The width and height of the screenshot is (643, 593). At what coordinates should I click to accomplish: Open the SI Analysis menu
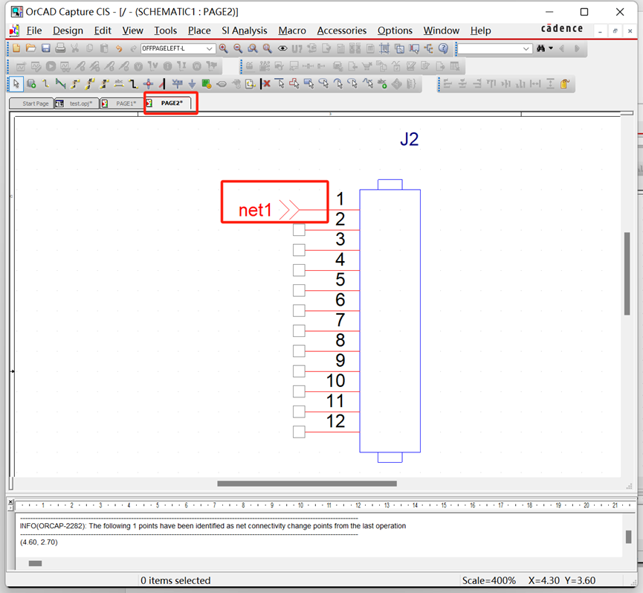[244, 31]
